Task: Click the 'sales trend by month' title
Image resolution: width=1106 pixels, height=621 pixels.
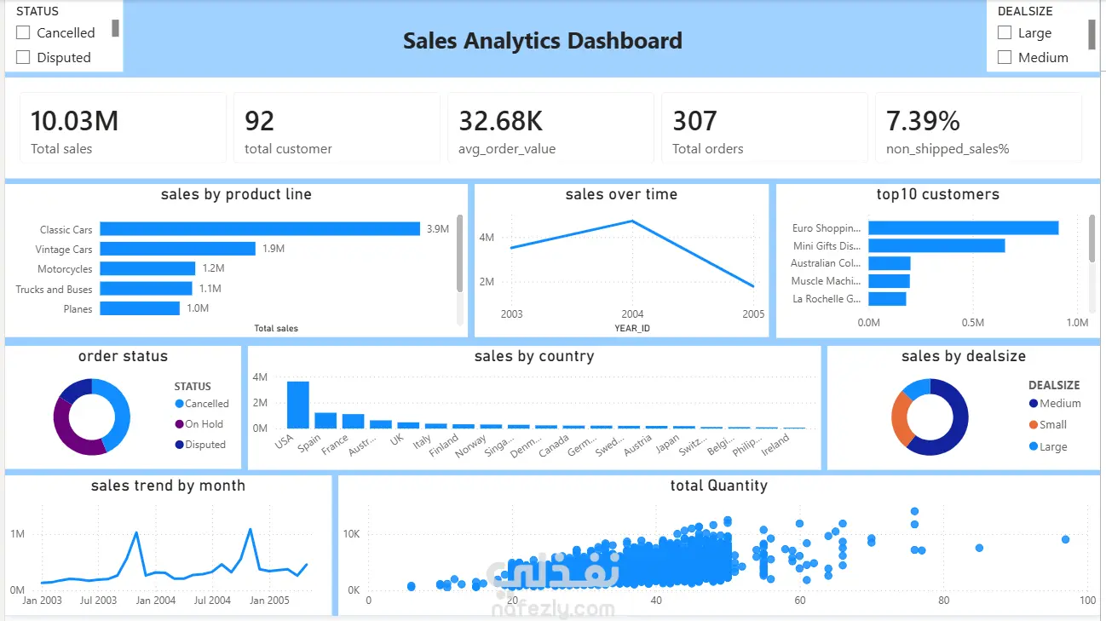Action: coord(168,486)
